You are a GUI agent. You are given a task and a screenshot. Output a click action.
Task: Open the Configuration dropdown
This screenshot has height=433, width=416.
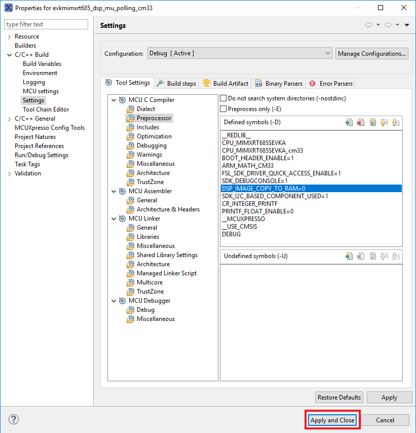[x=239, y=53]
